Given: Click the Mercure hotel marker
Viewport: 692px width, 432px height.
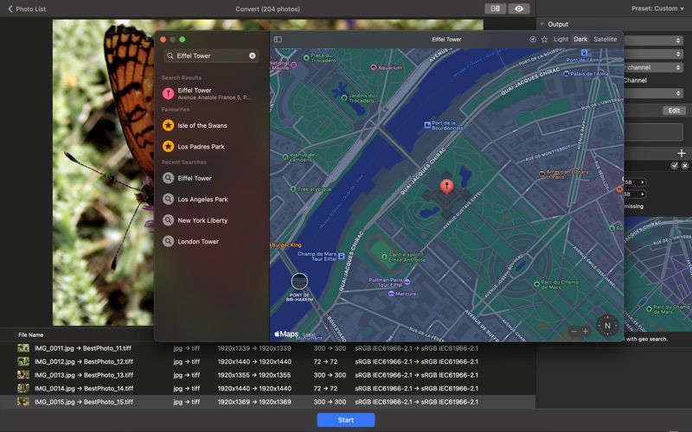Looking at the screenshot, I should click(391, 294).
